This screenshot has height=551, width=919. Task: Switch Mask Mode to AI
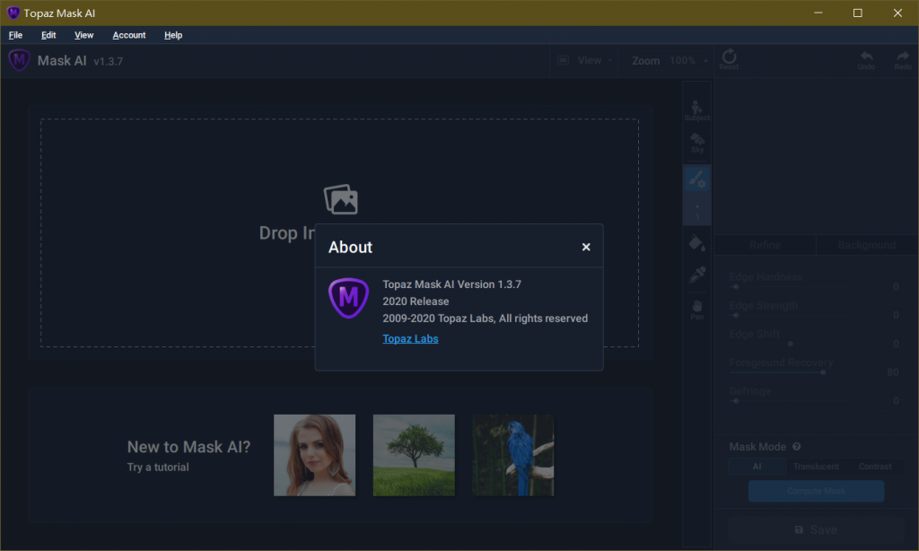[756, 467]
